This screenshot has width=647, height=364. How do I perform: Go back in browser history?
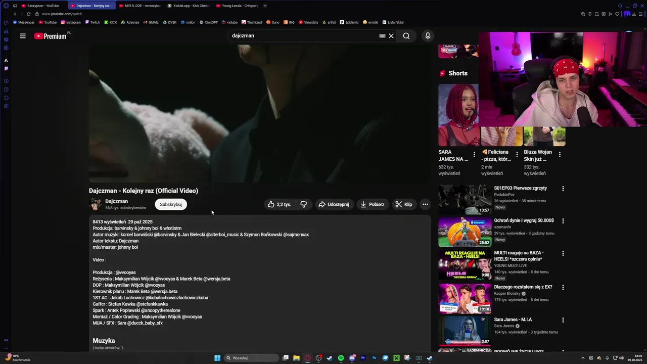click(15, 14)
